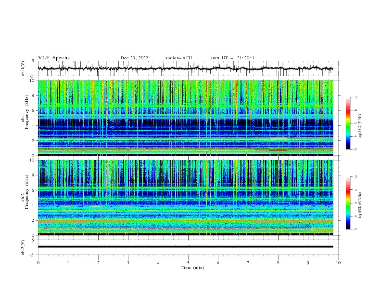Image resolution: width=381 pixels, height=295 pixels.
Task: Click the "ch.3(V)" axis label
Action: [x=23, y=247]
